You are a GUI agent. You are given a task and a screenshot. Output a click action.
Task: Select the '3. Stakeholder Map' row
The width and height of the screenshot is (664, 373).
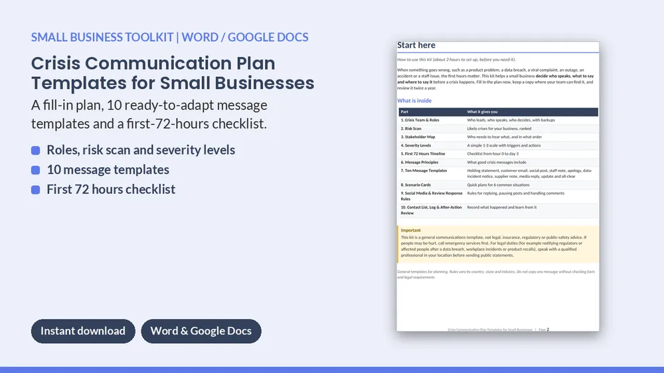[x=499, y=137]
